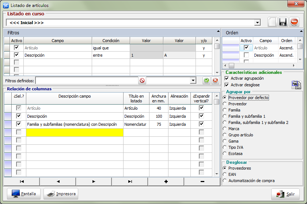Open the Filtros definidos dropdown list
The height and width of the screenshot is (204, 307).
(x=193, y=80)
